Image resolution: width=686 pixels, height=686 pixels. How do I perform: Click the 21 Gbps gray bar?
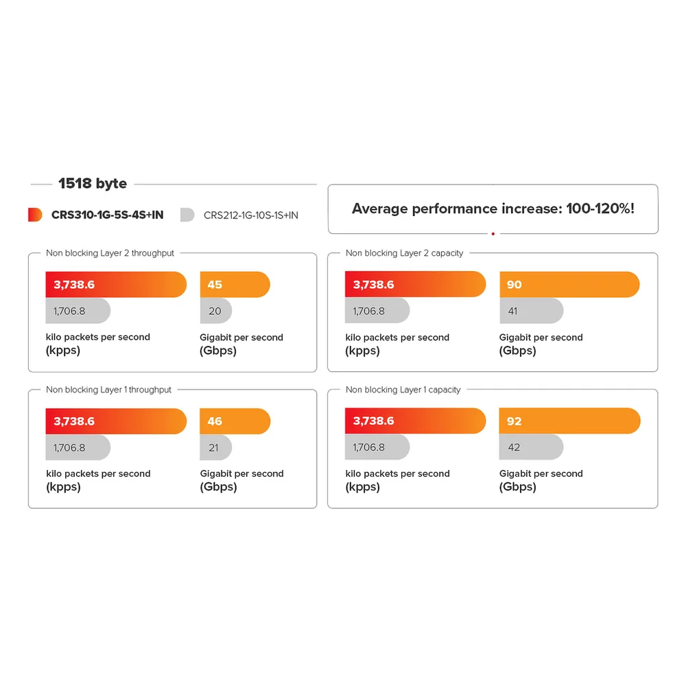[215, 447]
